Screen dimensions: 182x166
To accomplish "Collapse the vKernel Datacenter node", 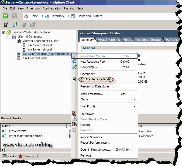I will pos(9,37).
